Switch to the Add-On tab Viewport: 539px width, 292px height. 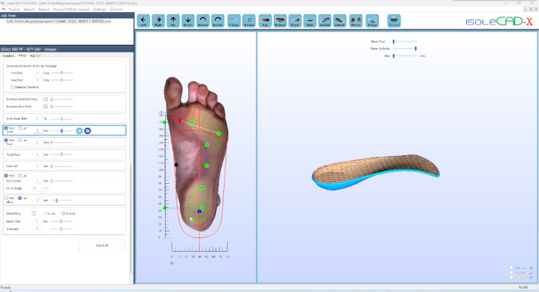click(35, 55)
